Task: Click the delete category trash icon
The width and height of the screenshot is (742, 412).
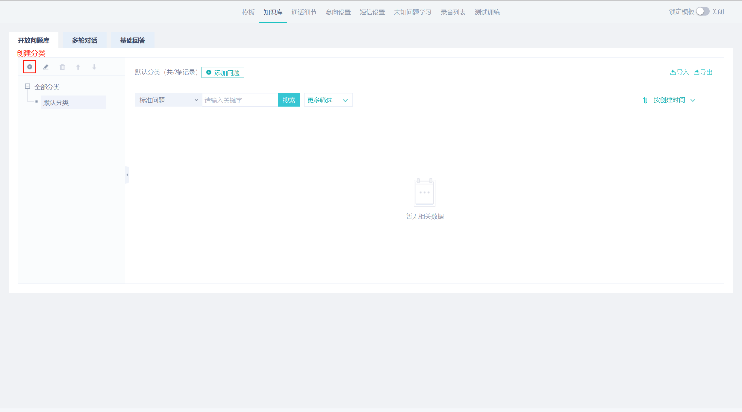Action: click(62, 67)
